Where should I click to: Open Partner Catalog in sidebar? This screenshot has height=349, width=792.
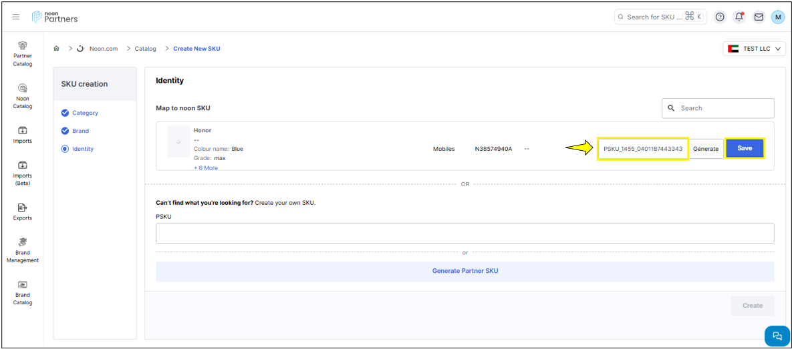pos(23,54)
